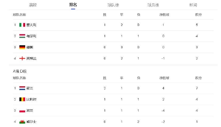
Task: Click the Belgium flag icon
Action: pyautogui.click(x=22, y=99)
